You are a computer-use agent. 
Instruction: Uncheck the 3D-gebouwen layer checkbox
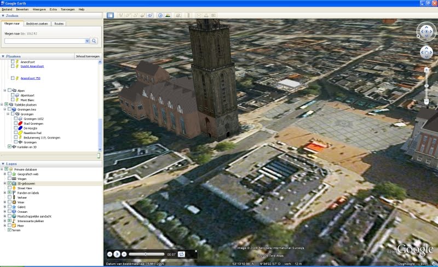point(9,183)
